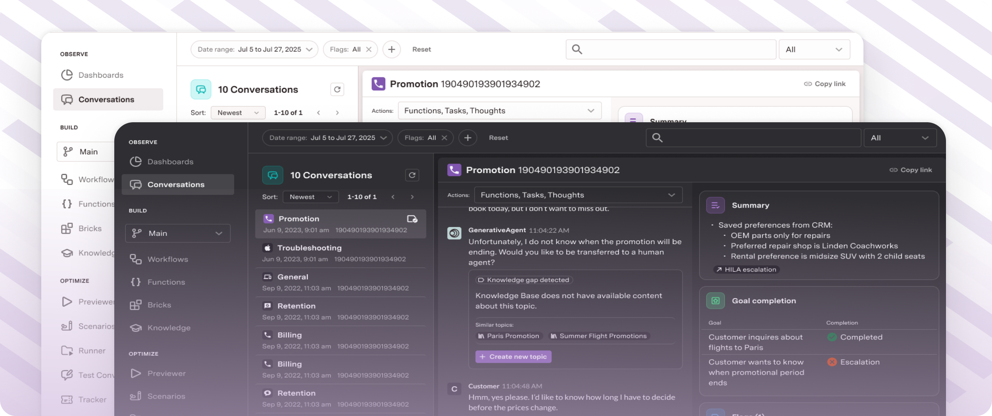Remove the Flags: All filter in dark window
The height and width of the screenshot is (416, 992).
(x=444, y=138)
